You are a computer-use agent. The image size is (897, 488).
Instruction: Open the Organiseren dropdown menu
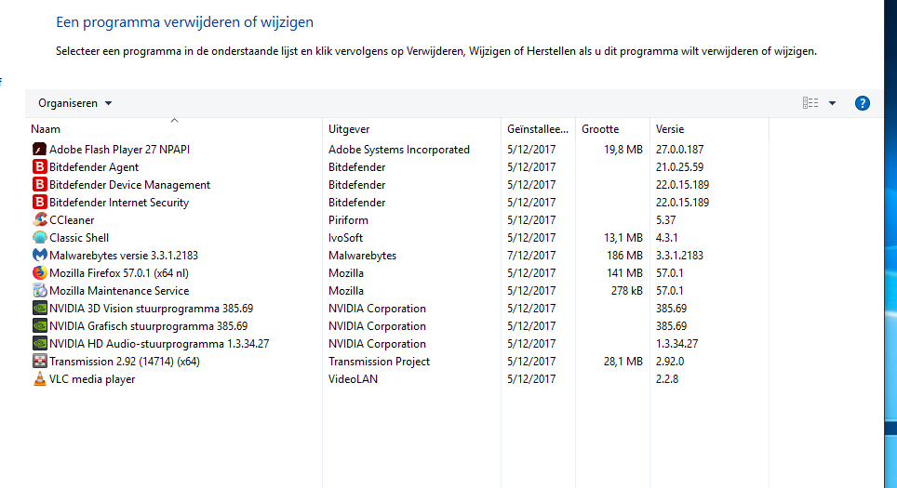coord(75,103)
